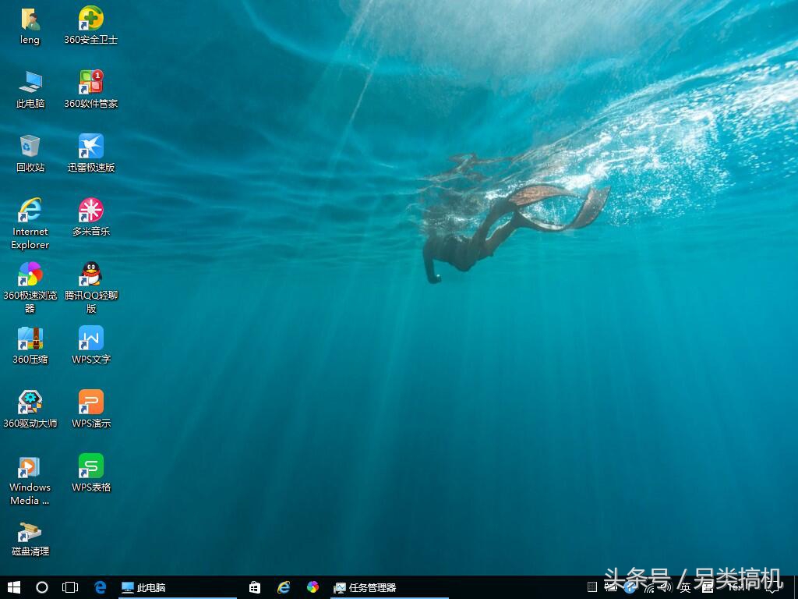The width and height of the screenshot is (798, 599).
Task: Click the WPS演示 desktop icon
Action: click(x=91, y=402)
